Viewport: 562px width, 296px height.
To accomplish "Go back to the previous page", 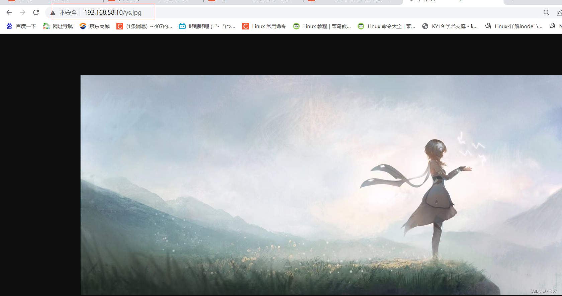I will pos(9,12).
